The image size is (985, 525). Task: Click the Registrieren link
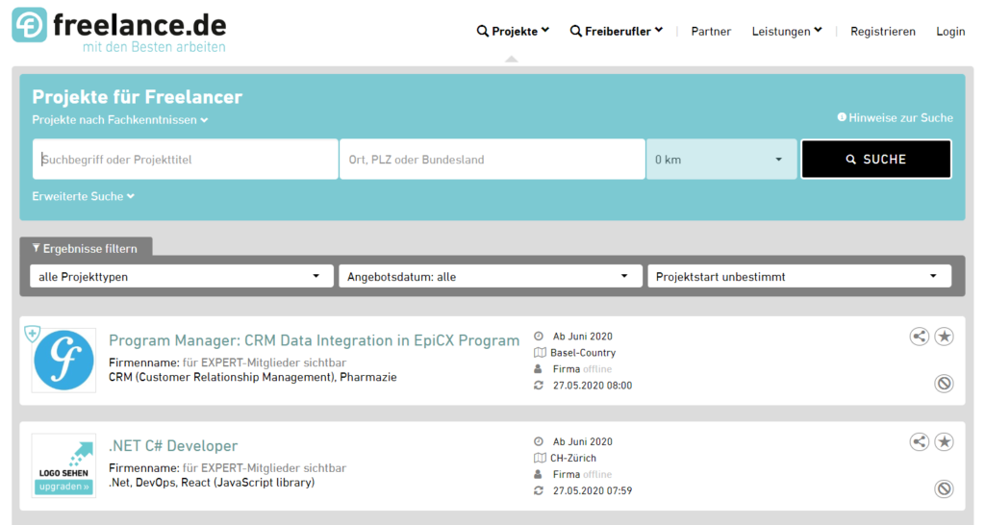pyautogui.click(x=882, y=31)
